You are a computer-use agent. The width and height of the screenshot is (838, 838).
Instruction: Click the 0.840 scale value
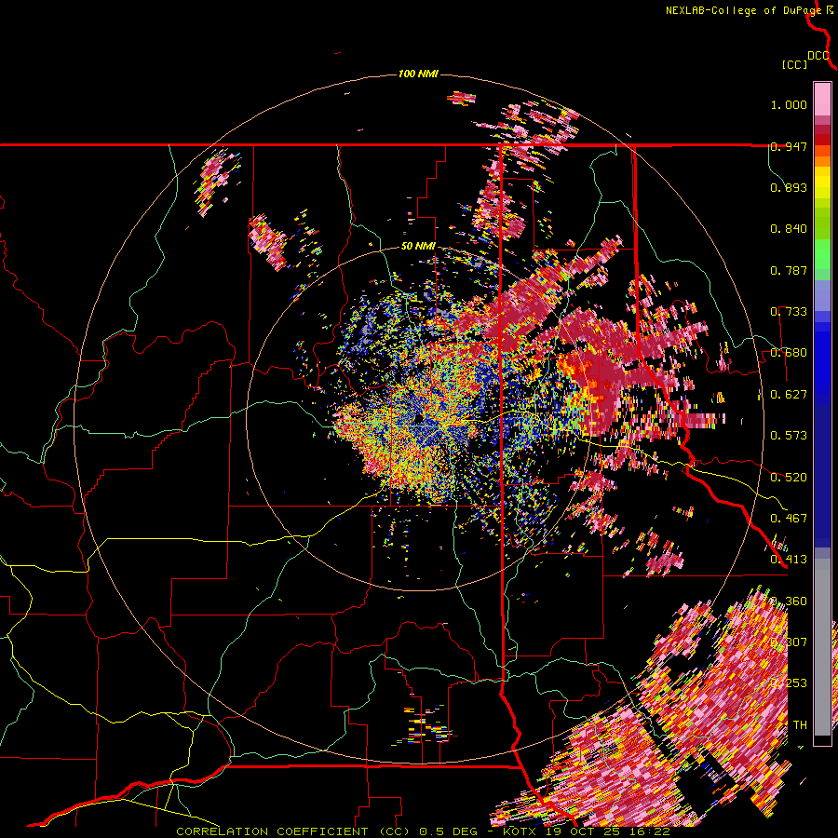(789, 229)
